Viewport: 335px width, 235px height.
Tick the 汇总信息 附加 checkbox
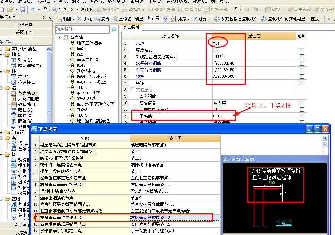click(x=302, y=103)
